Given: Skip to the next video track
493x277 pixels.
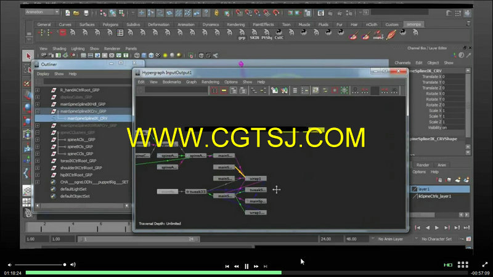Looking at the screenshot, I should click(266, 267).
